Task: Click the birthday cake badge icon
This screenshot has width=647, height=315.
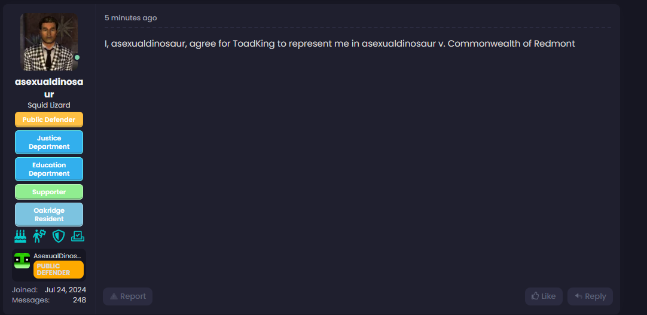Action: click(20, 236)
